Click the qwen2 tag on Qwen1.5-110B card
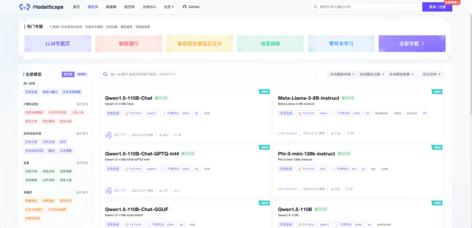This screenshot has width=472, height=228. coord(324,225)
